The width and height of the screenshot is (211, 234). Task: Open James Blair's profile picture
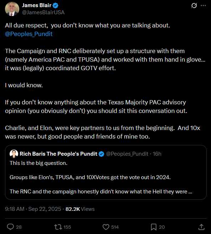click(x=12, y=9)
